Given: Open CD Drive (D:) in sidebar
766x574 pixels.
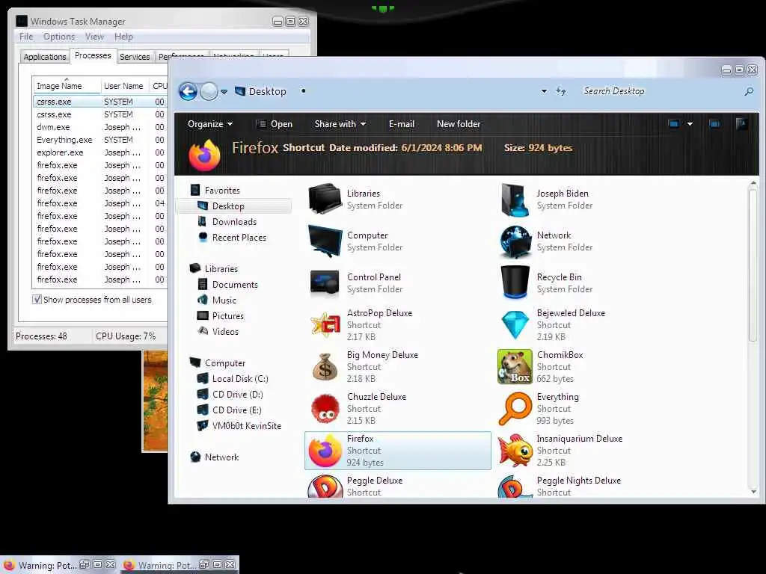Looking at the screenshot, I should (230, 394).
